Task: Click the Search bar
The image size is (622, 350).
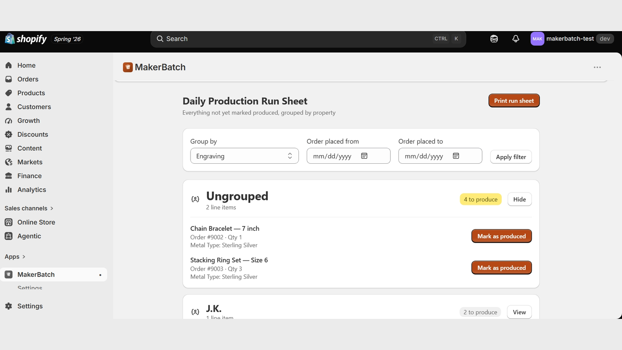Action: click(x=308, y=39)
